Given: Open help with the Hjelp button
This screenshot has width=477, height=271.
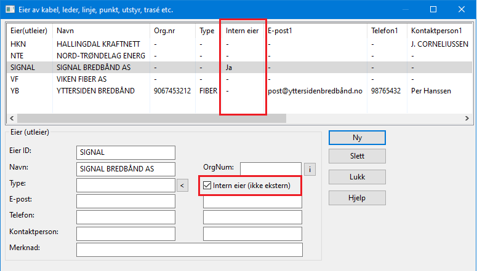Looking at the screenshot, I should click(357, 198).
